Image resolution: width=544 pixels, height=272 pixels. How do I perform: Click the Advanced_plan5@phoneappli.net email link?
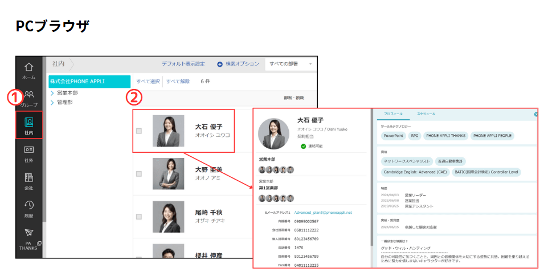pyautogui.click(x=323, y=212)
